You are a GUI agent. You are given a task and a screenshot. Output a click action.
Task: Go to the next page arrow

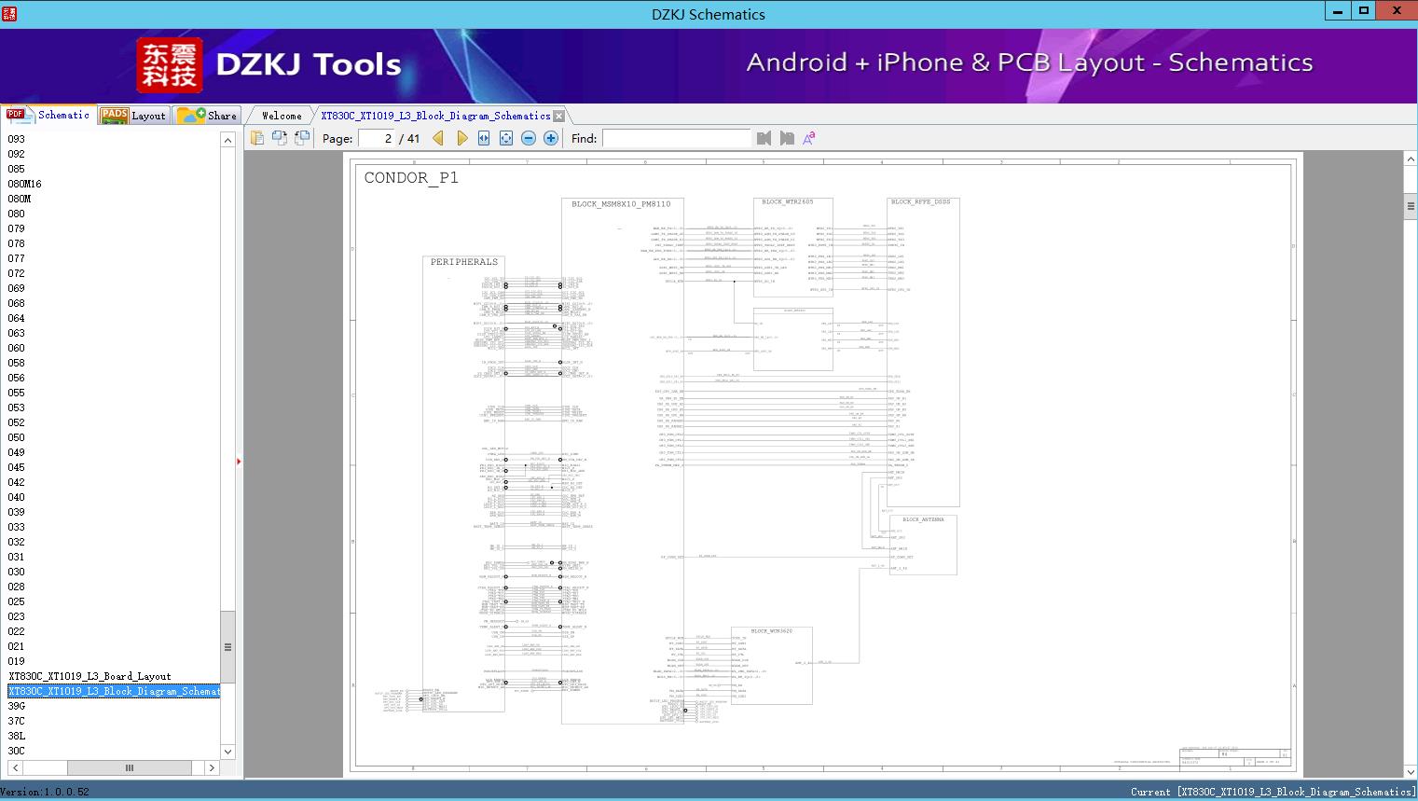pos(461,138)
